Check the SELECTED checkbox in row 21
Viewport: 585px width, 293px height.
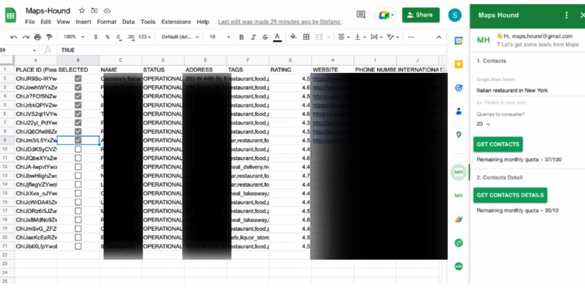coord(78,246)
